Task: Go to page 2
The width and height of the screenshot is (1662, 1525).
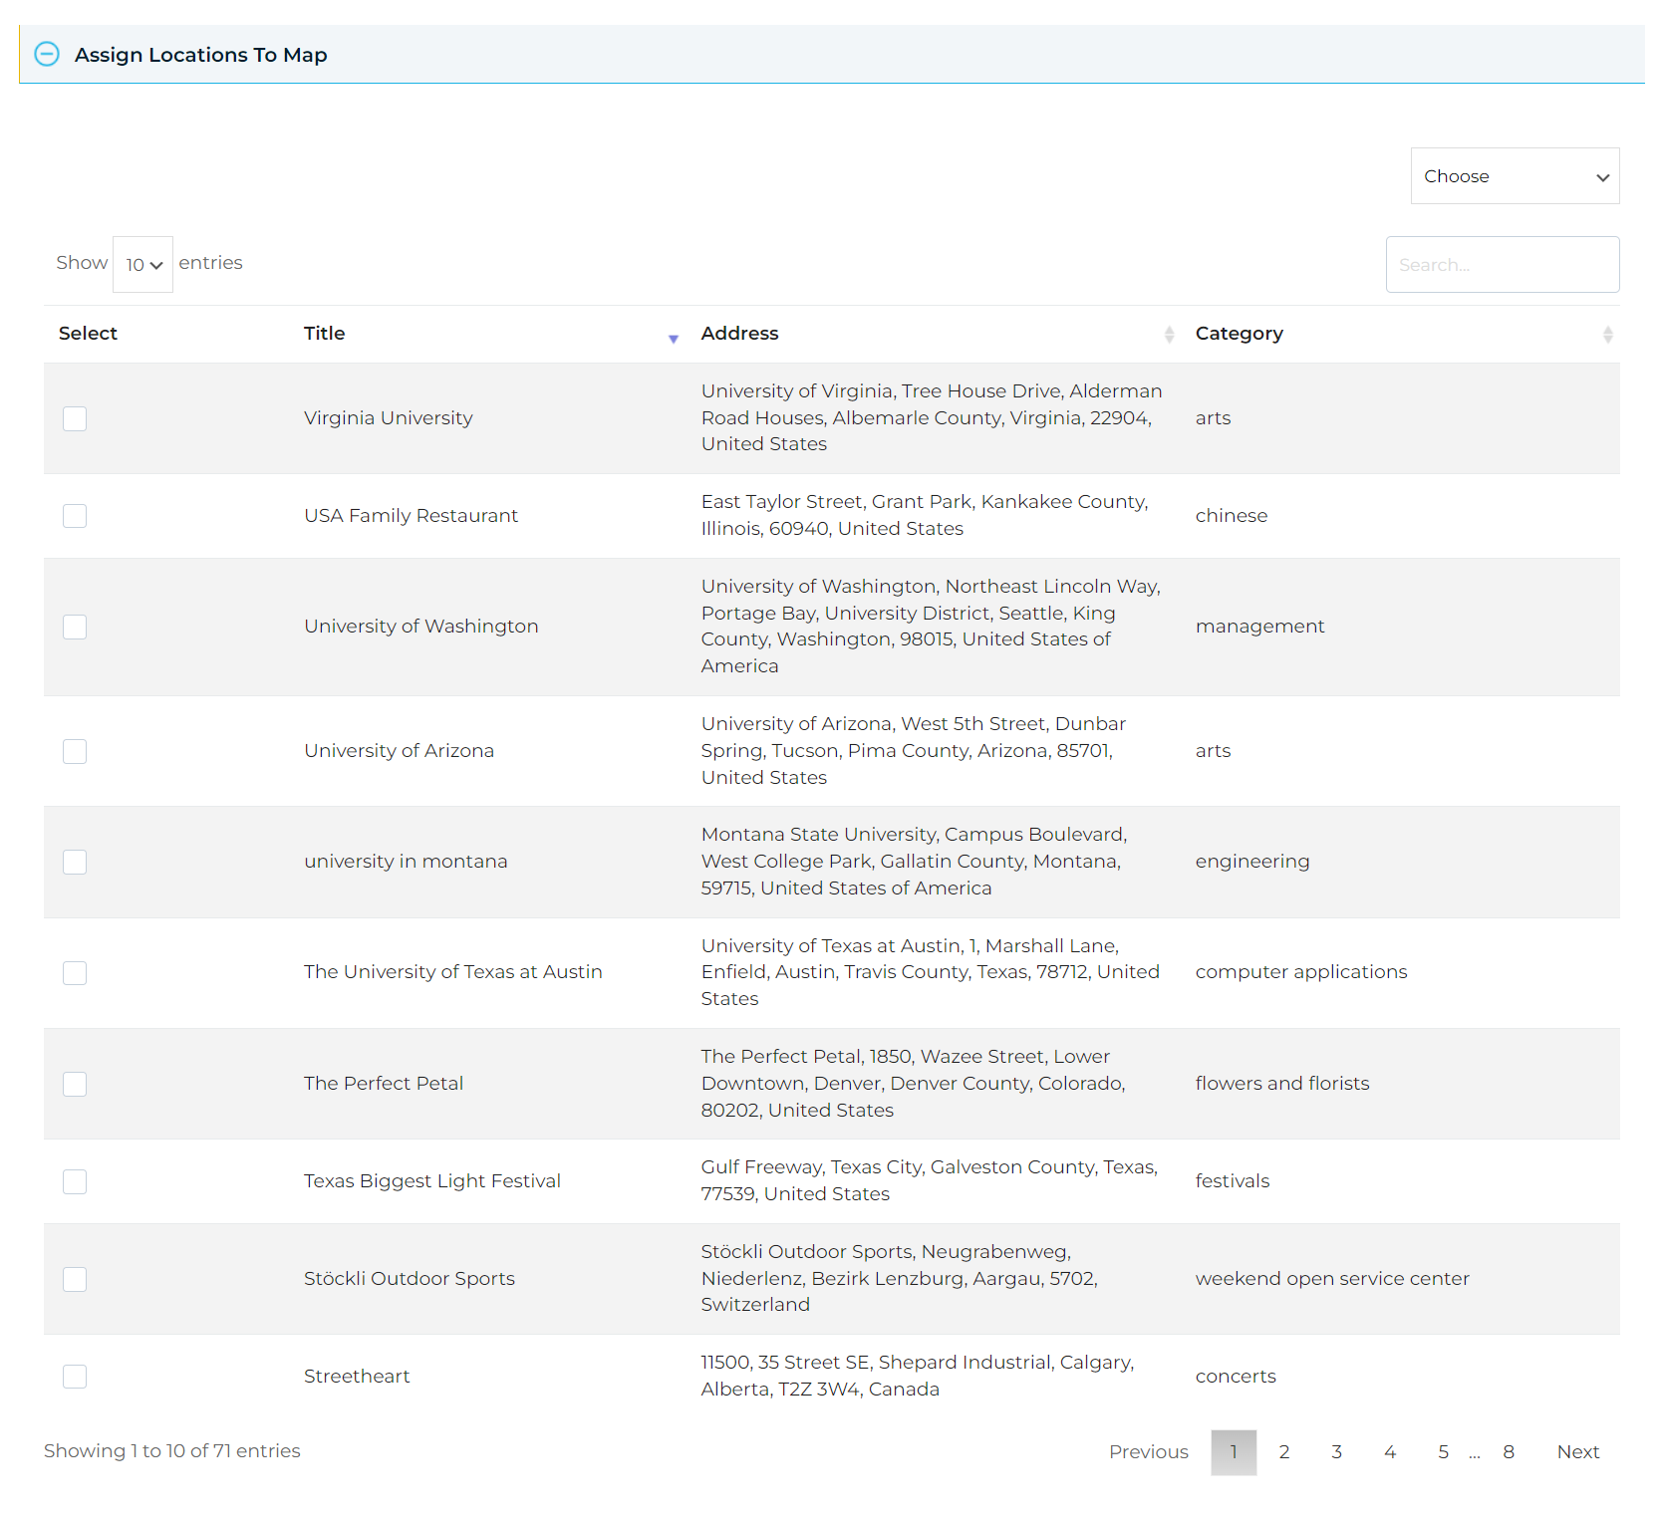Action: pyautogui.click(x=1284, y=1452)
